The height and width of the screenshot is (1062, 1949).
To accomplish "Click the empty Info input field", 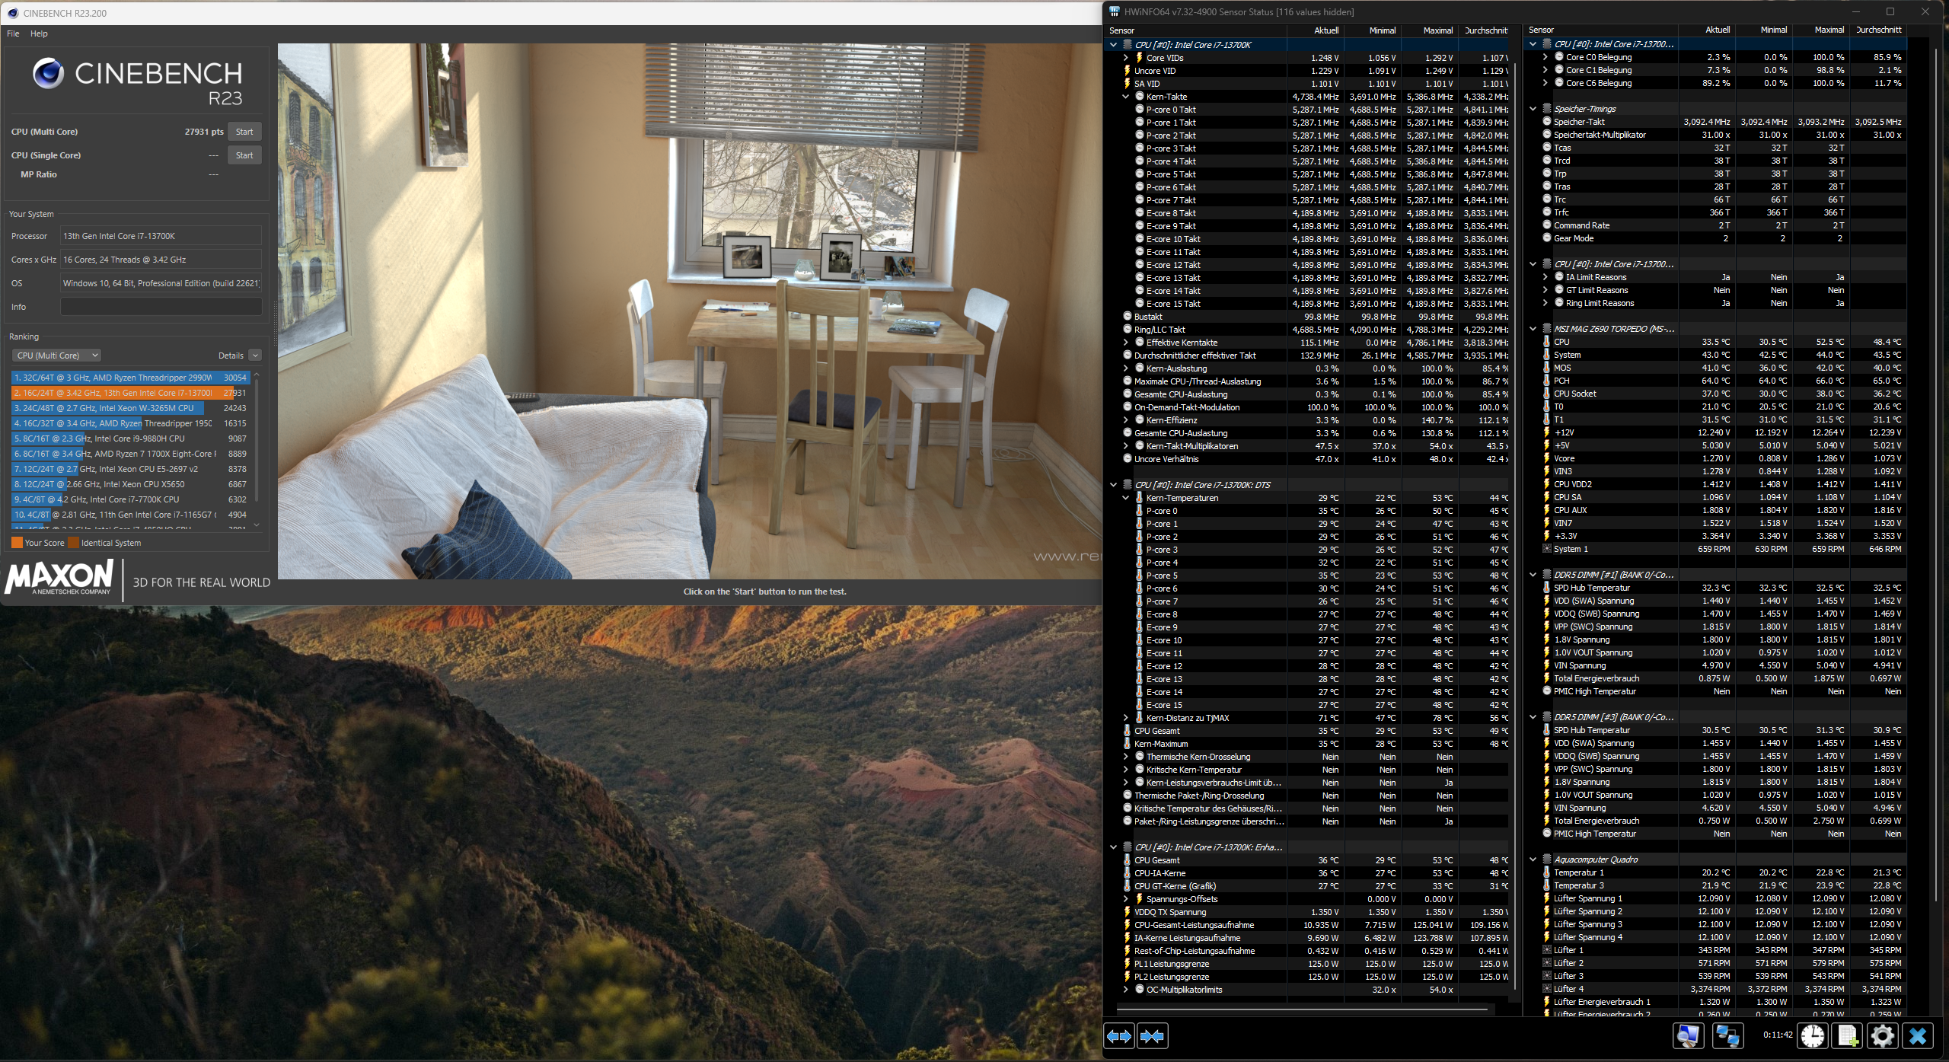I will (x=161, y=307).
